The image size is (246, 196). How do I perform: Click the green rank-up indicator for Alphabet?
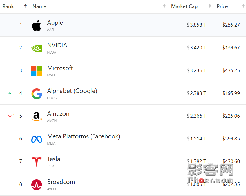tap(12, 93)
